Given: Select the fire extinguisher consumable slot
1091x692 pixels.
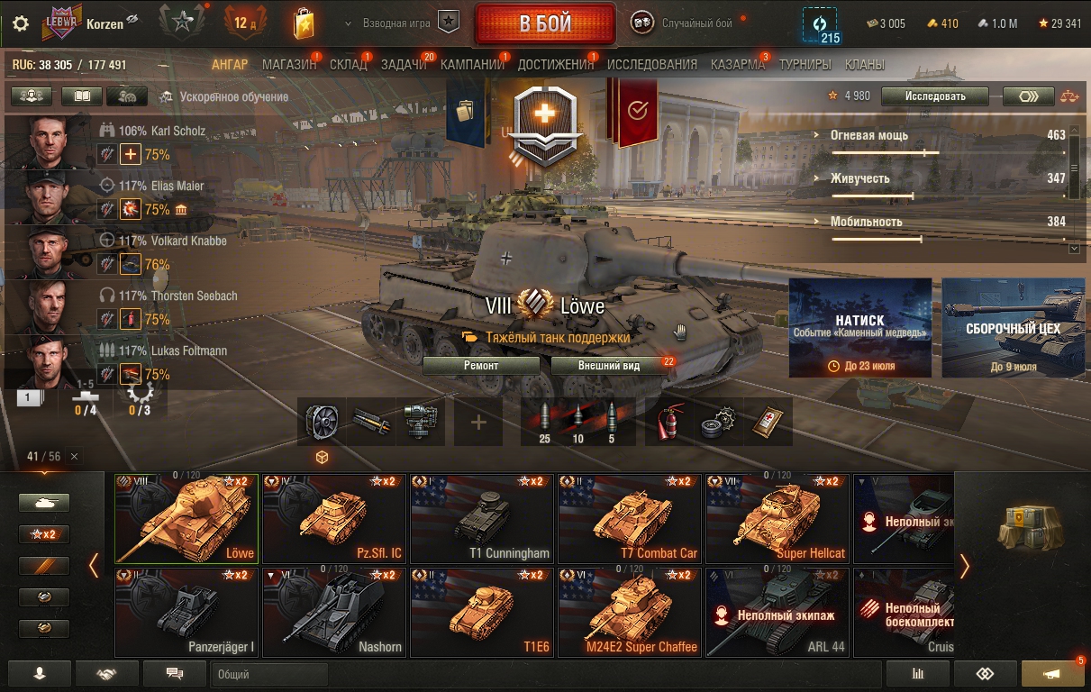Looking at the screenshot, I should click(x=669, y=422).
